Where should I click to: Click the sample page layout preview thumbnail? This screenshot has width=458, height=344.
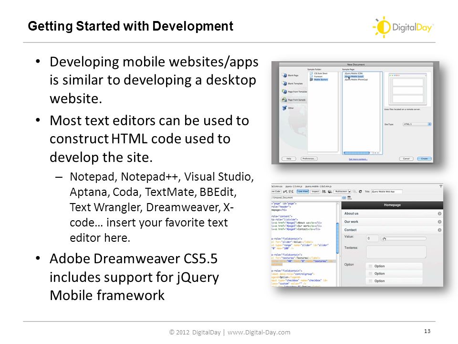(x=407, y=89)
